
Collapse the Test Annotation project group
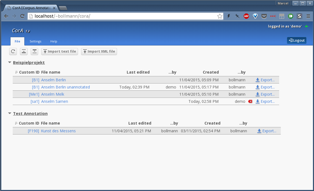(x=10, y=113)
